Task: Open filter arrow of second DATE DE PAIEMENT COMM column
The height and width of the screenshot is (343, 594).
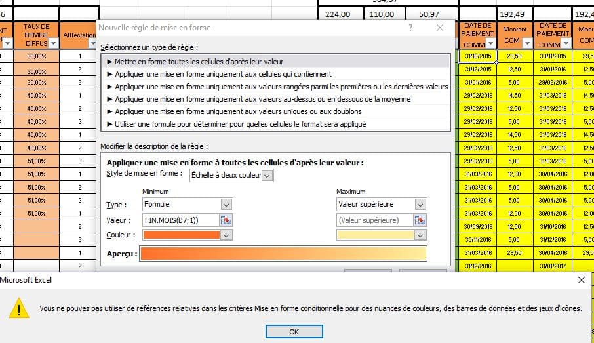Action: point(566,43)
